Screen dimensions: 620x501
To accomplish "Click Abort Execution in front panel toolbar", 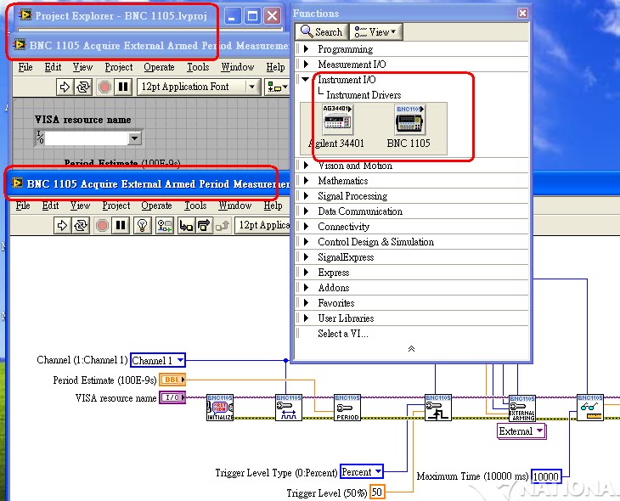I will tap(104, 87).
